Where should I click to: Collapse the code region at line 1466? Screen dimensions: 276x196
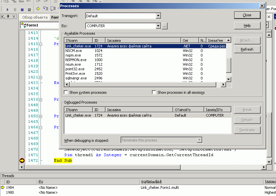click(41, 127)
